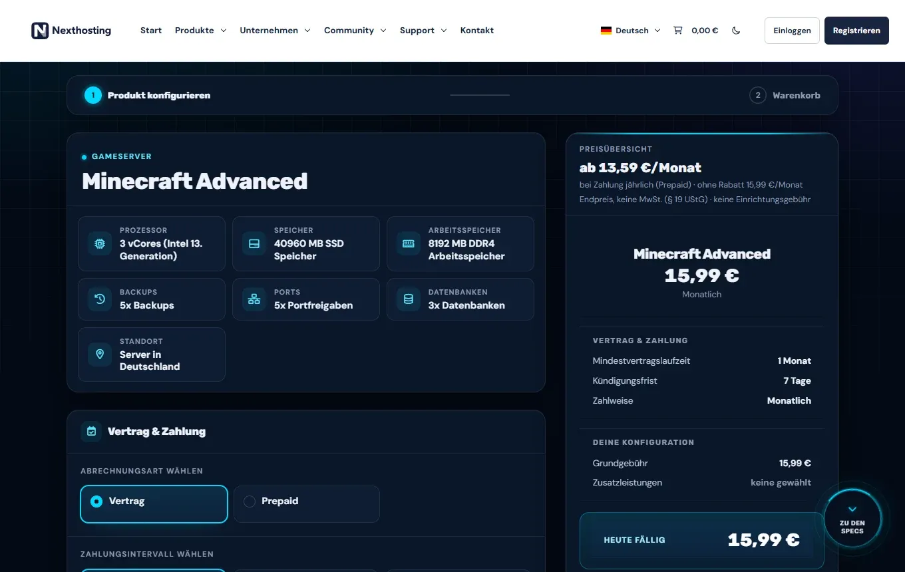The image size is (905, 572).
Task: Select the Vertrag billing option
Action: [x=154, y=504]
